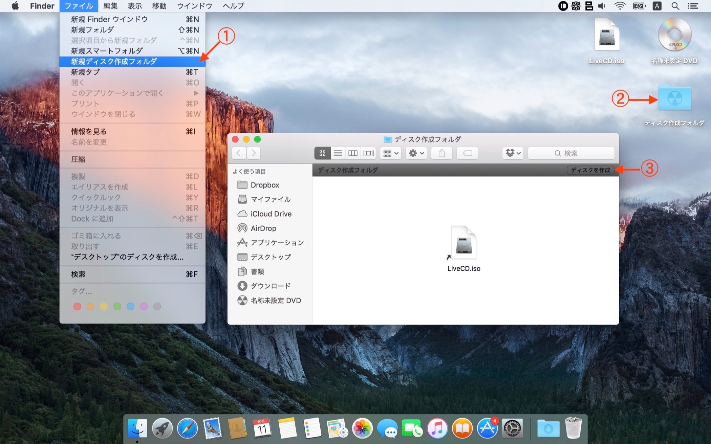Screen dimensions: 711x444
Task: Open the gear action menu
Action: (416, 153)
